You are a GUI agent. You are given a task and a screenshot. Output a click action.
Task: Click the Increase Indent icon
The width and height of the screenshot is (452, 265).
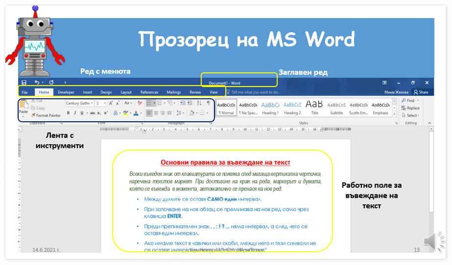[190, 103]
